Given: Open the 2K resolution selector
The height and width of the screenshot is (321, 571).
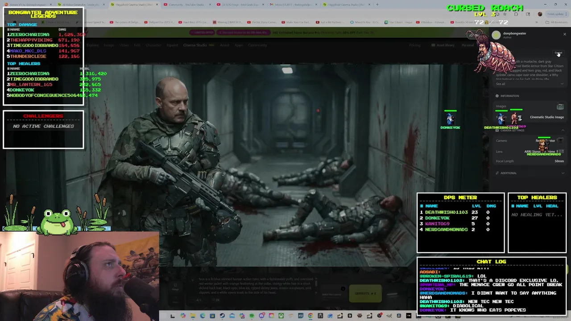Looking at the screenshot, I should pos(216,300).
